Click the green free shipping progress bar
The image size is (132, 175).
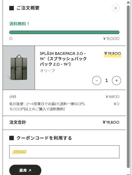coord(64,32)
